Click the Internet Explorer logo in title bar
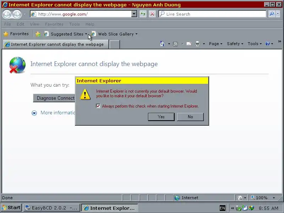 pos(5,5)
